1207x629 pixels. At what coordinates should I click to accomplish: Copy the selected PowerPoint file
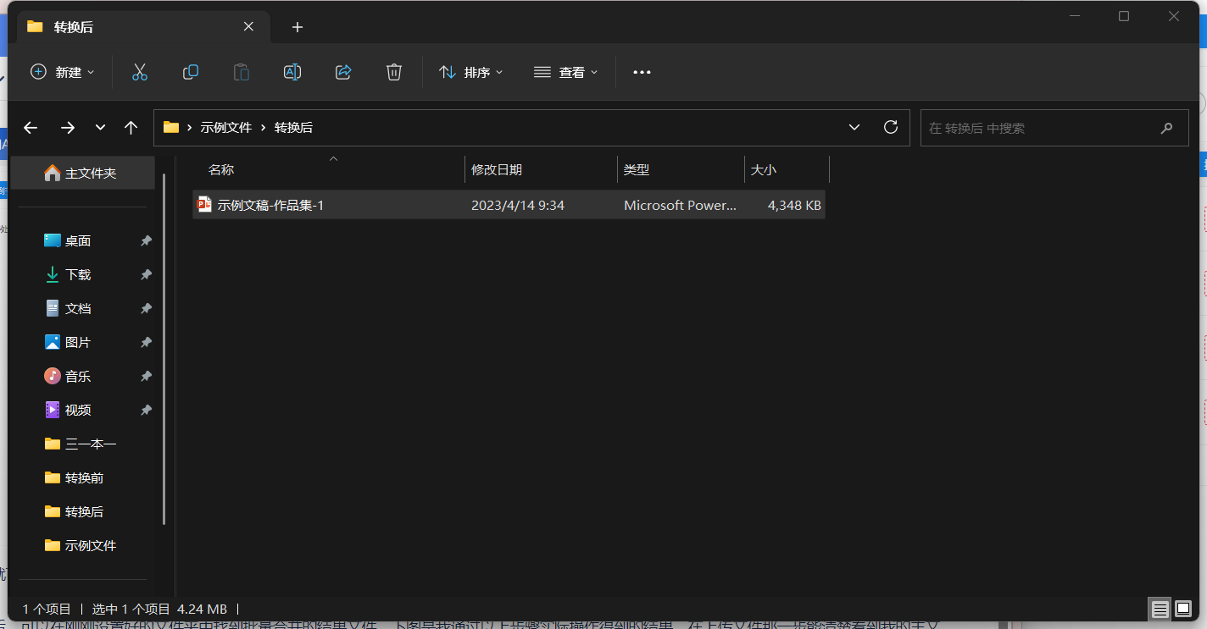(x=190, y=72)
